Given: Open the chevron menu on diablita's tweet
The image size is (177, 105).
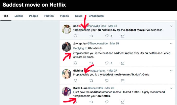Looking at the screenshot, I should point(171,71).
